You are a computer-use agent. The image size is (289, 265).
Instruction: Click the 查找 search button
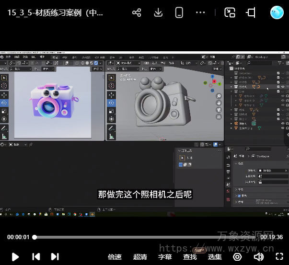coord(190,257)
